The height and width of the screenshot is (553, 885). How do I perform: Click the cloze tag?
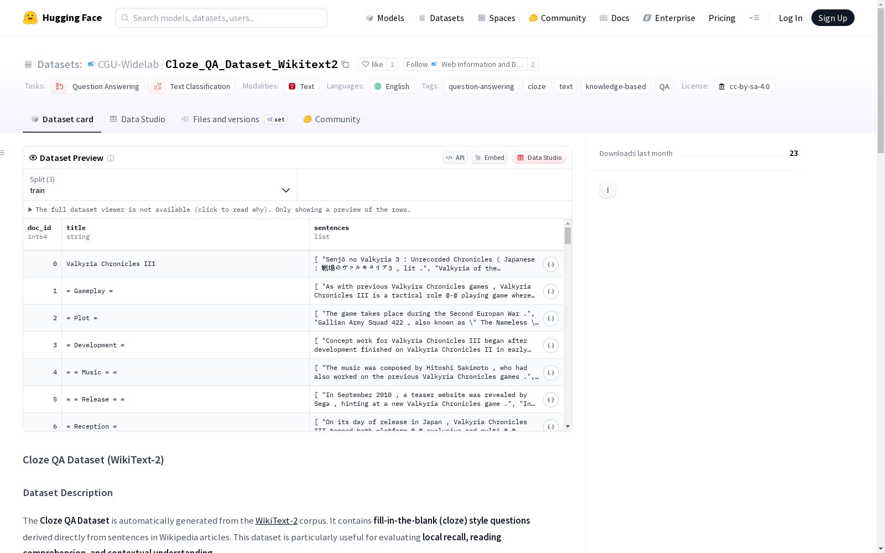tap(537, 86)
